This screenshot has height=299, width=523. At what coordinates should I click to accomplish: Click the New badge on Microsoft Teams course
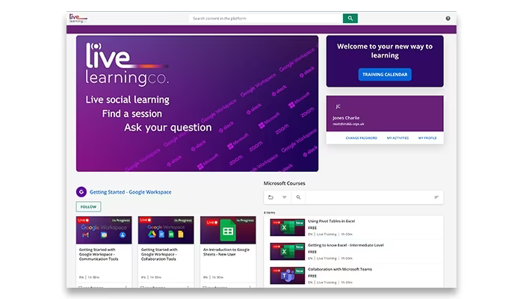pyautogui.click(x=300, y=271)
